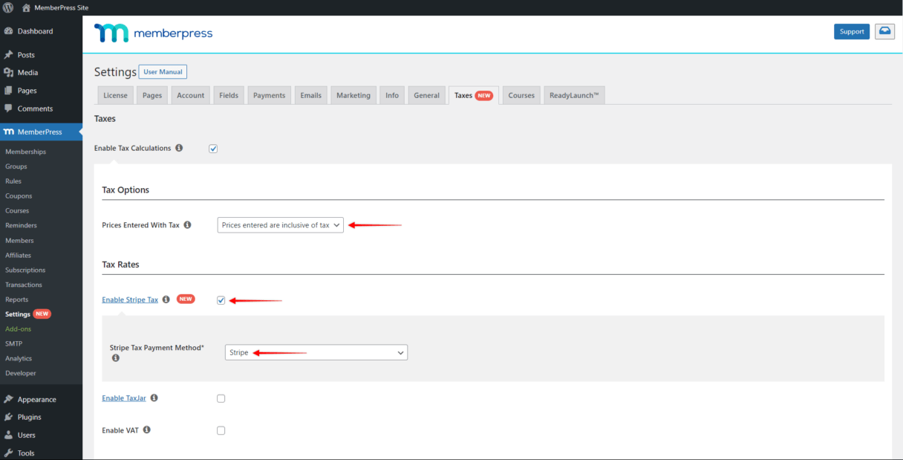The width and height of the screenshot is (903, 460).
Task: Open Reminders in sidebar submenu
Action: pos(21,225)
